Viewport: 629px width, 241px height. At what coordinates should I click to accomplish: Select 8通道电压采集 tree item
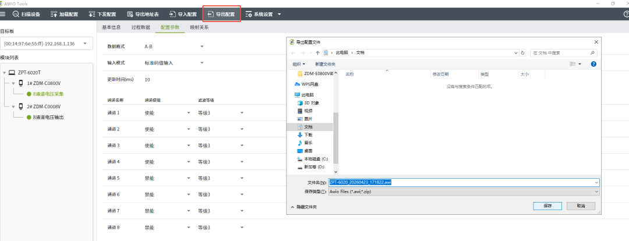[48, 94]
